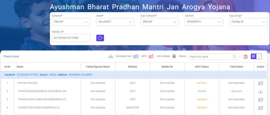
Task: Click the Card Status column header
Action: click(x=237, y=67)
